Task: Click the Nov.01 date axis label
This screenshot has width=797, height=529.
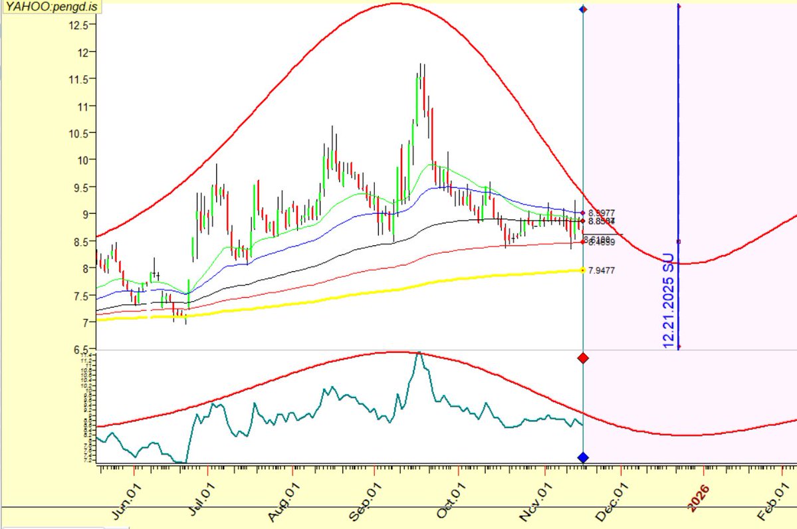Action: [534, 502]
